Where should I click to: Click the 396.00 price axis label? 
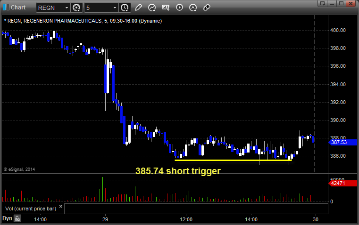(x=338, y=66)
